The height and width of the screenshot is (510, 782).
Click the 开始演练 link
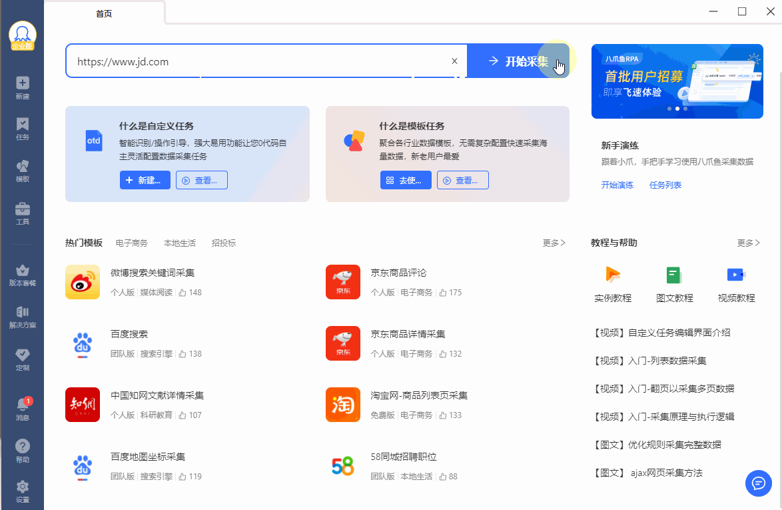[x=617, y=185]
